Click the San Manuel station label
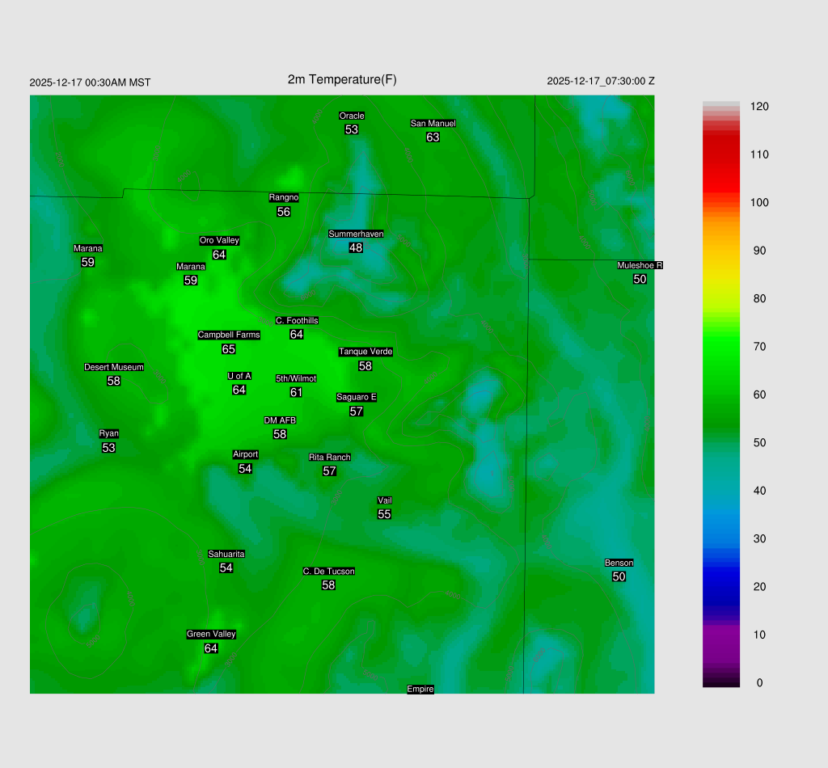Viewport: 828px width, 768px height. (x=433, y=124)
